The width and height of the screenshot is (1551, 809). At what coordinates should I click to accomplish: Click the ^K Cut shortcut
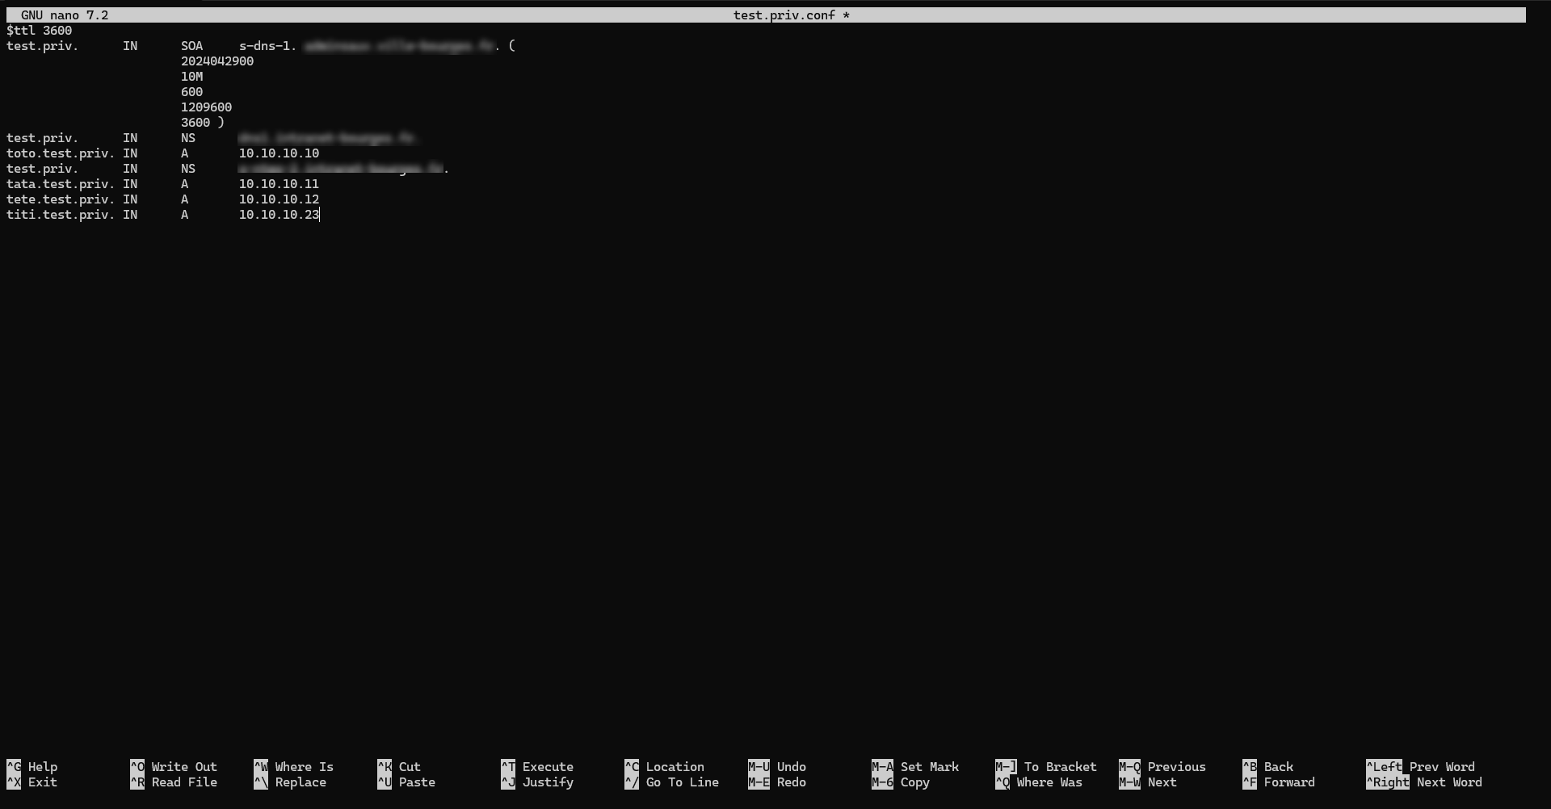pos(399,767)
